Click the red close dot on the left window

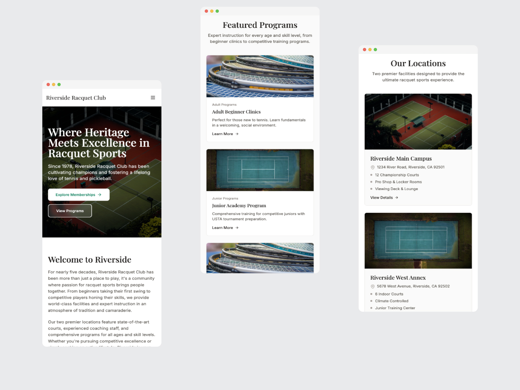[x=48, y=84]
